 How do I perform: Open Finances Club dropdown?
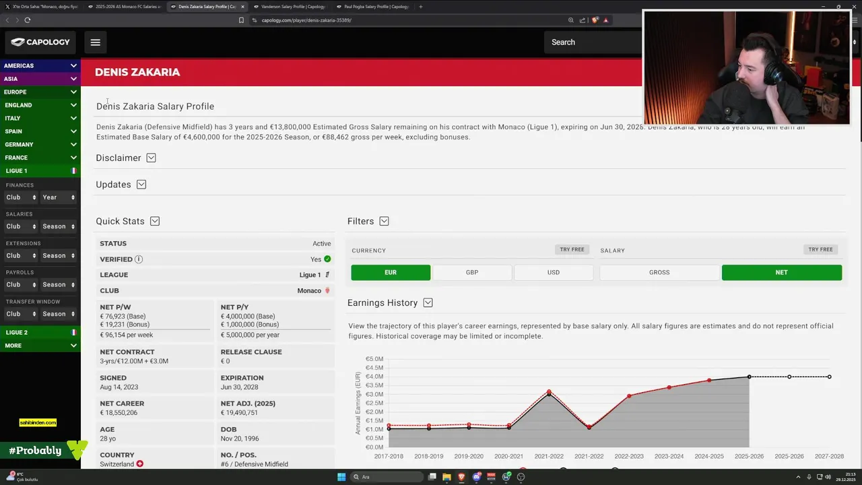tap(21, 197)
